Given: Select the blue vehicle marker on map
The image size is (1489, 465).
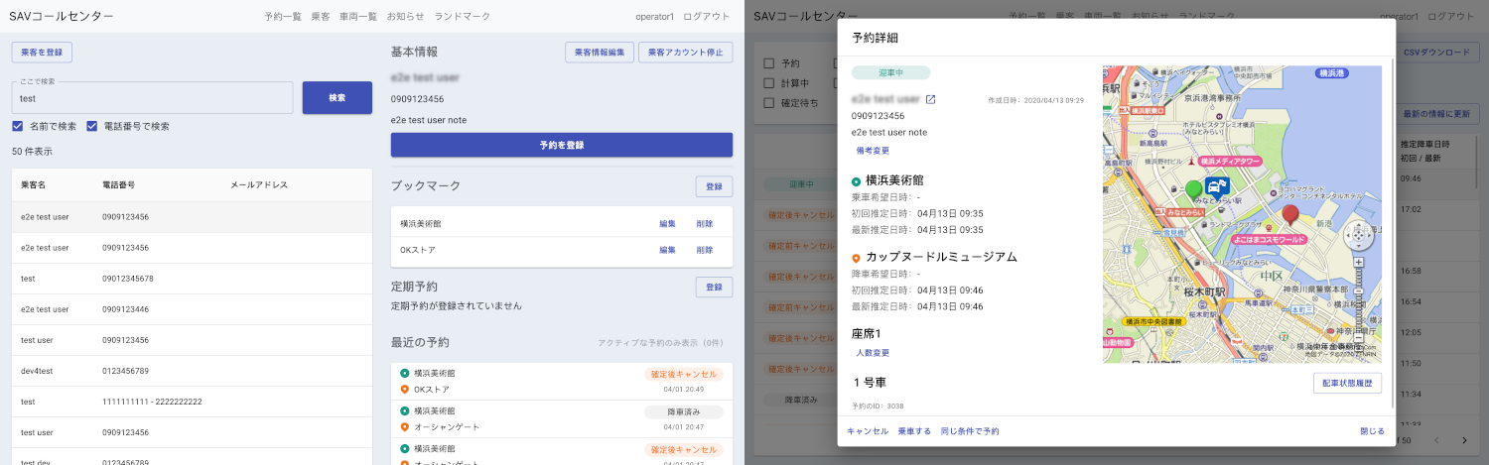Looking at the screenshot, I should point(1217,186).
